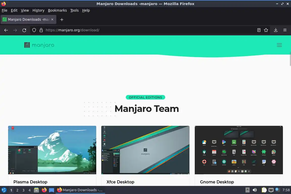291x194 pixels.
Task: Open the Tools menu
Action: [75, 10]
